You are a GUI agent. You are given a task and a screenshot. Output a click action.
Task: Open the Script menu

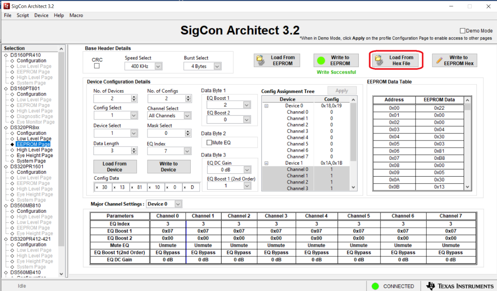click(x=23, y=16)
